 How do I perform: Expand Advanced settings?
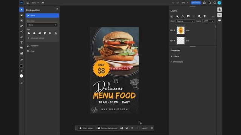point(28,38)
